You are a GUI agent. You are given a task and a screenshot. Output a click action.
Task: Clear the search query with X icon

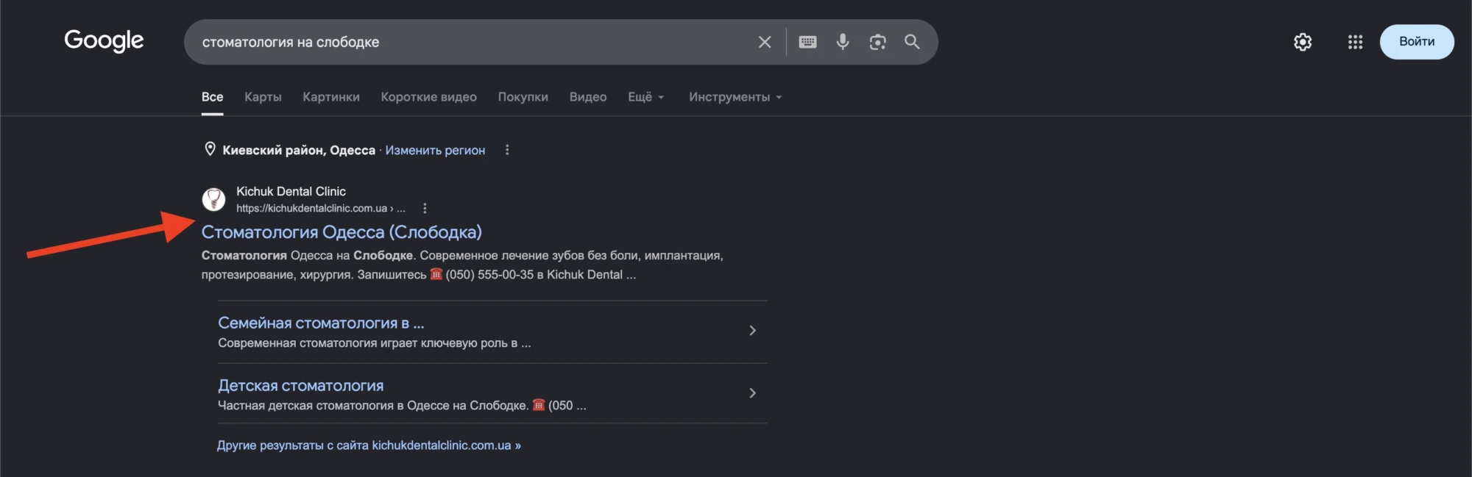765,42
